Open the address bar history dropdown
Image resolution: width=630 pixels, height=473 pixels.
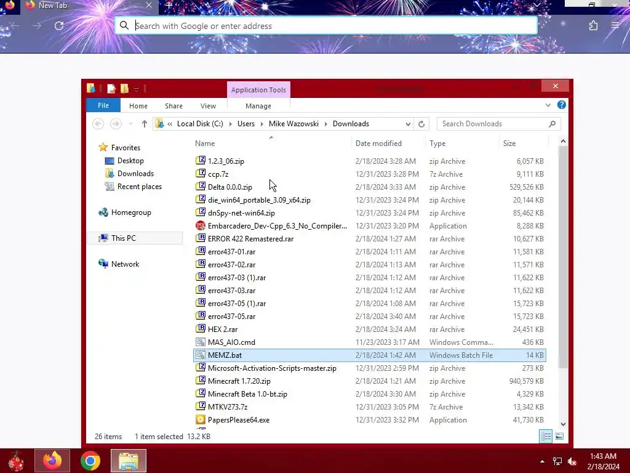[x=408, y=124]
